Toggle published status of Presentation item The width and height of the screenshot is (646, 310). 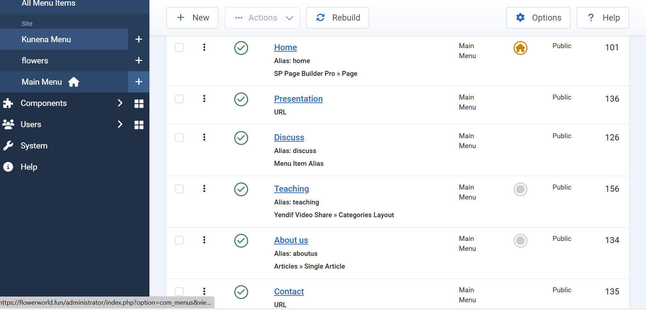tap(241, 99)
